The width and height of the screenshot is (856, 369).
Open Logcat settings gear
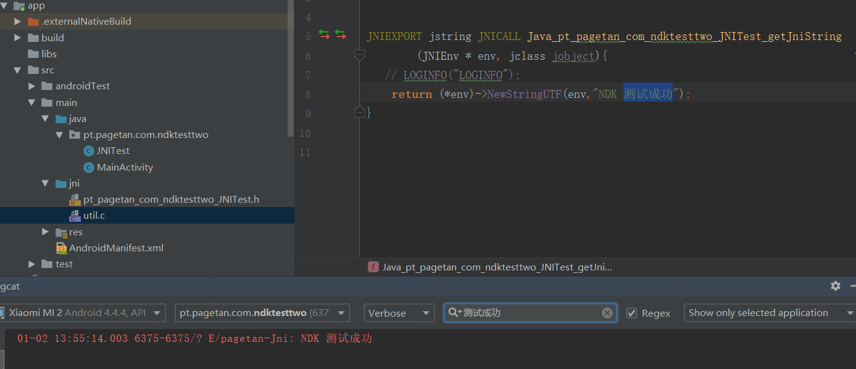(x=836, y=286)
